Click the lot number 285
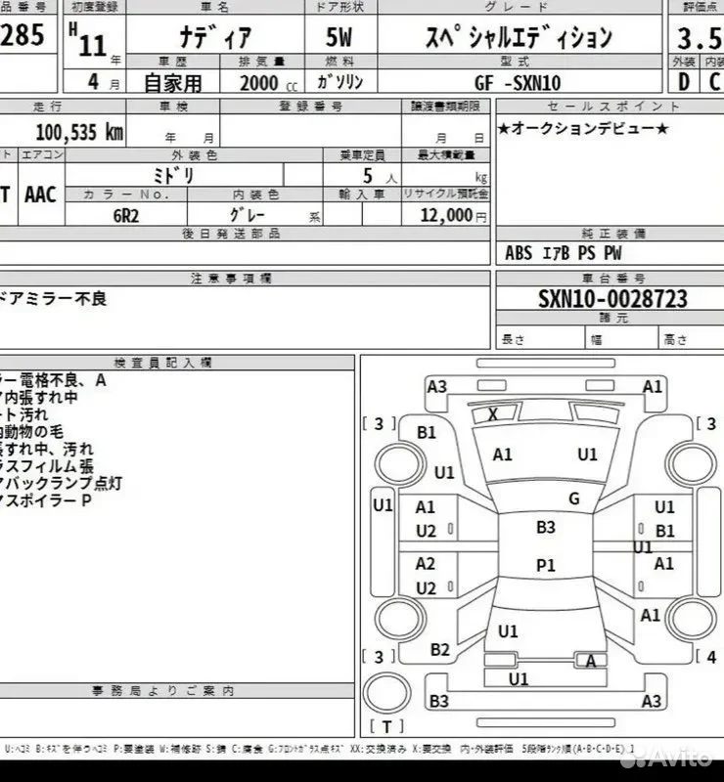The image size is (724, 782). tap(22, 35)
